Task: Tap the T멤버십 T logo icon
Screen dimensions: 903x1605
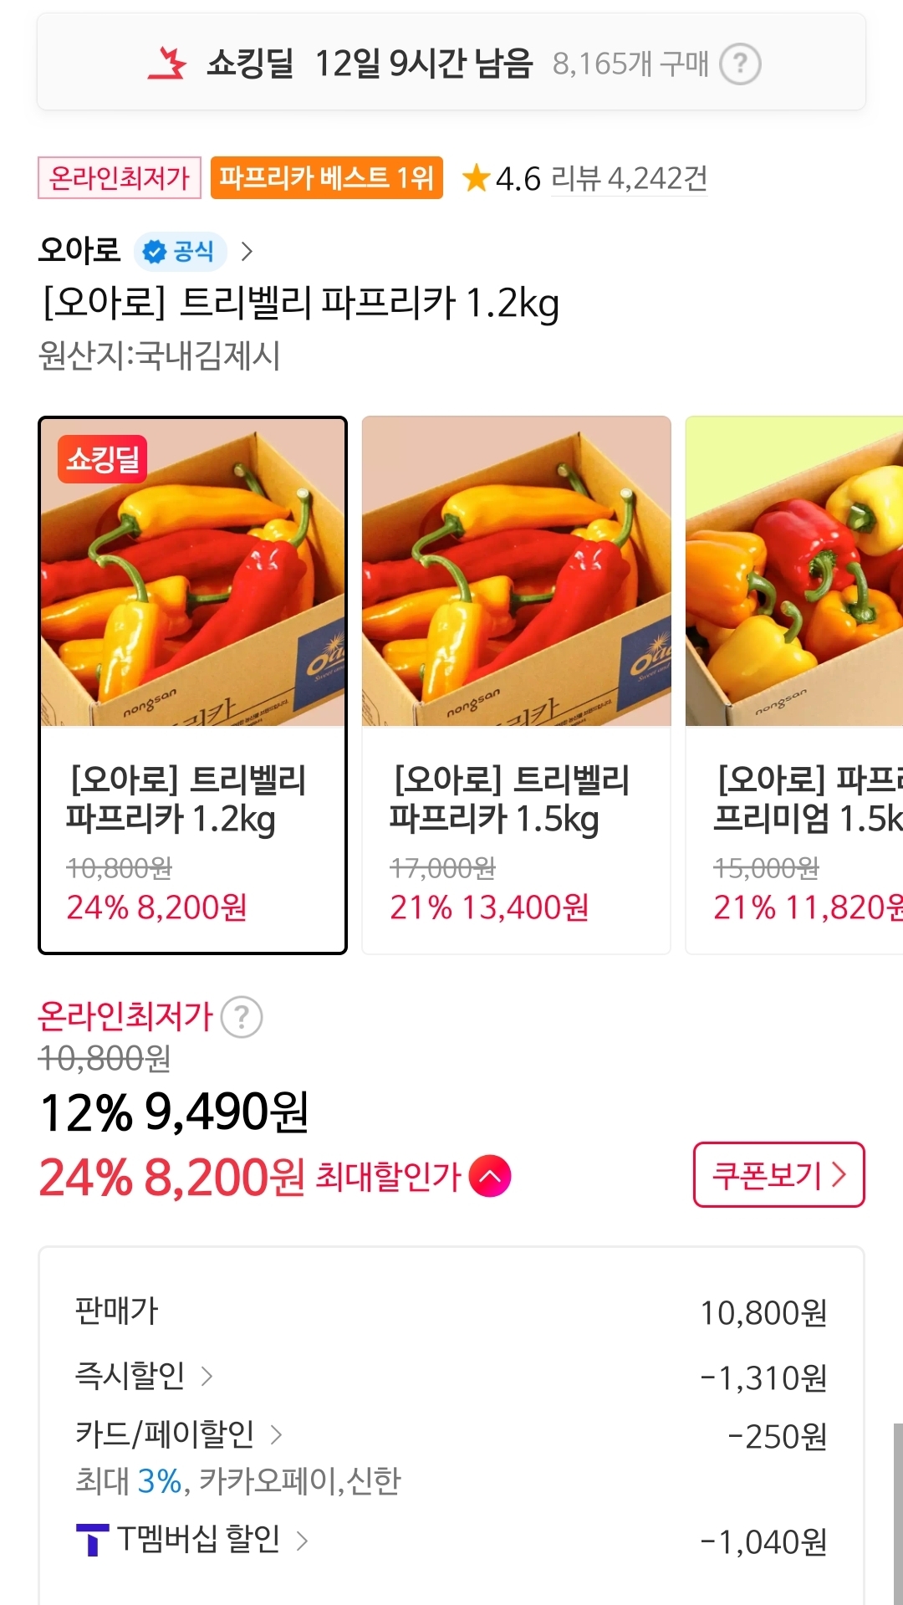Action: pyautogui.click(x=92, y=1540)
